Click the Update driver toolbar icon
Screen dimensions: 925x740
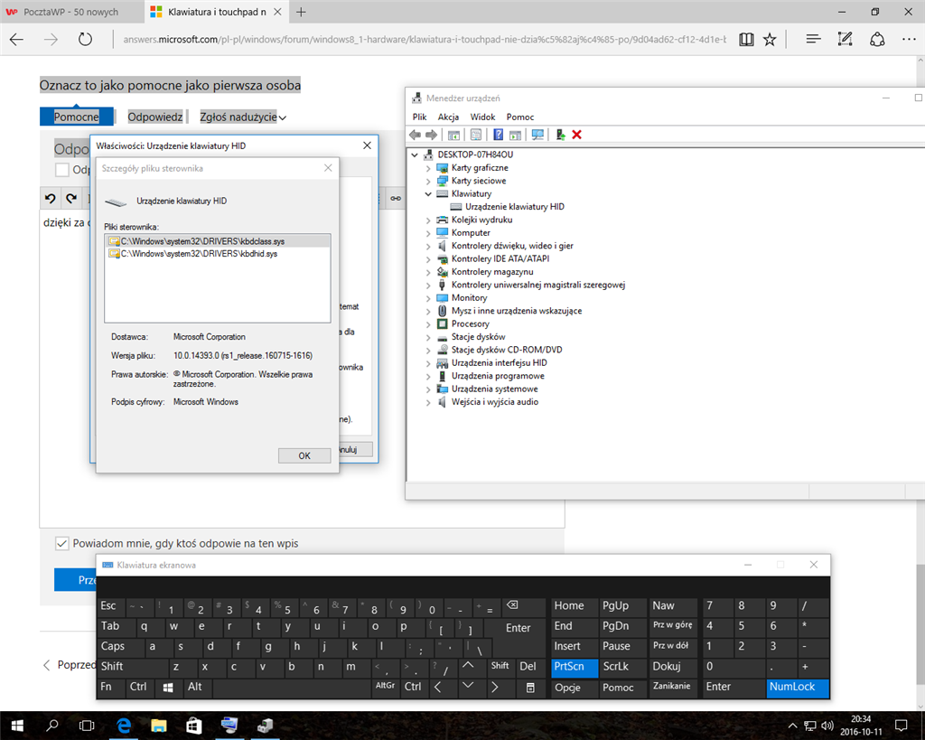point(560,135)
